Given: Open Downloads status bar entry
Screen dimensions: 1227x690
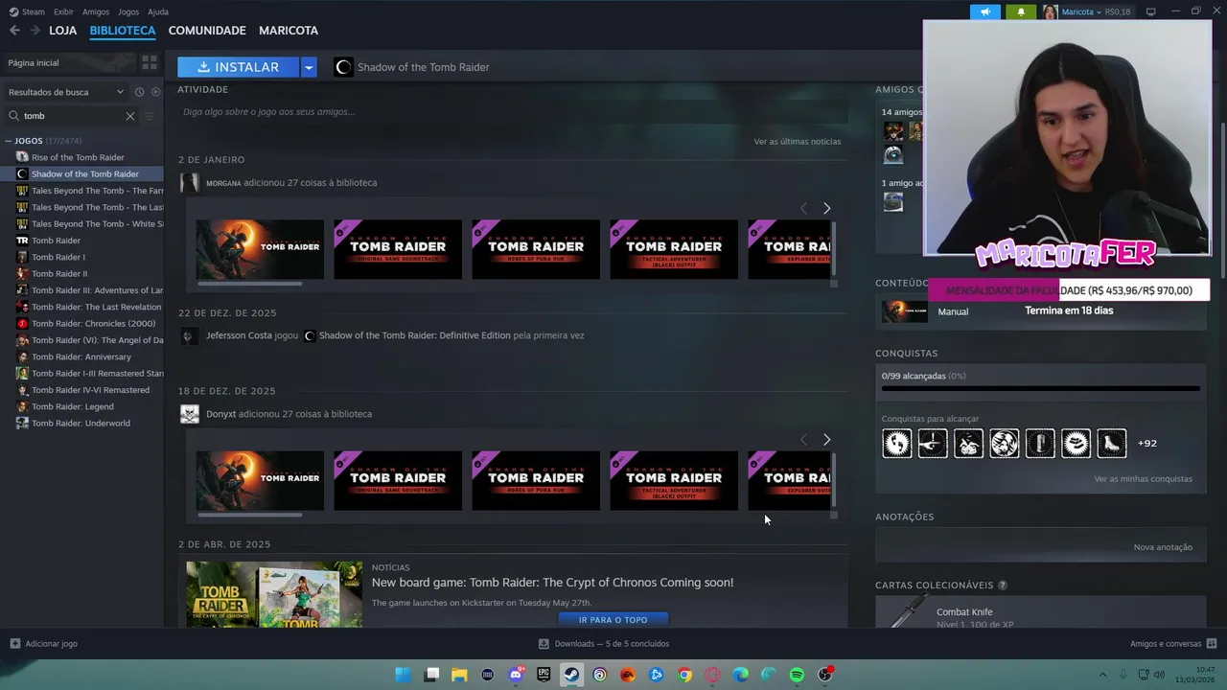Looking at the screenshot, I should coord(604,644).
